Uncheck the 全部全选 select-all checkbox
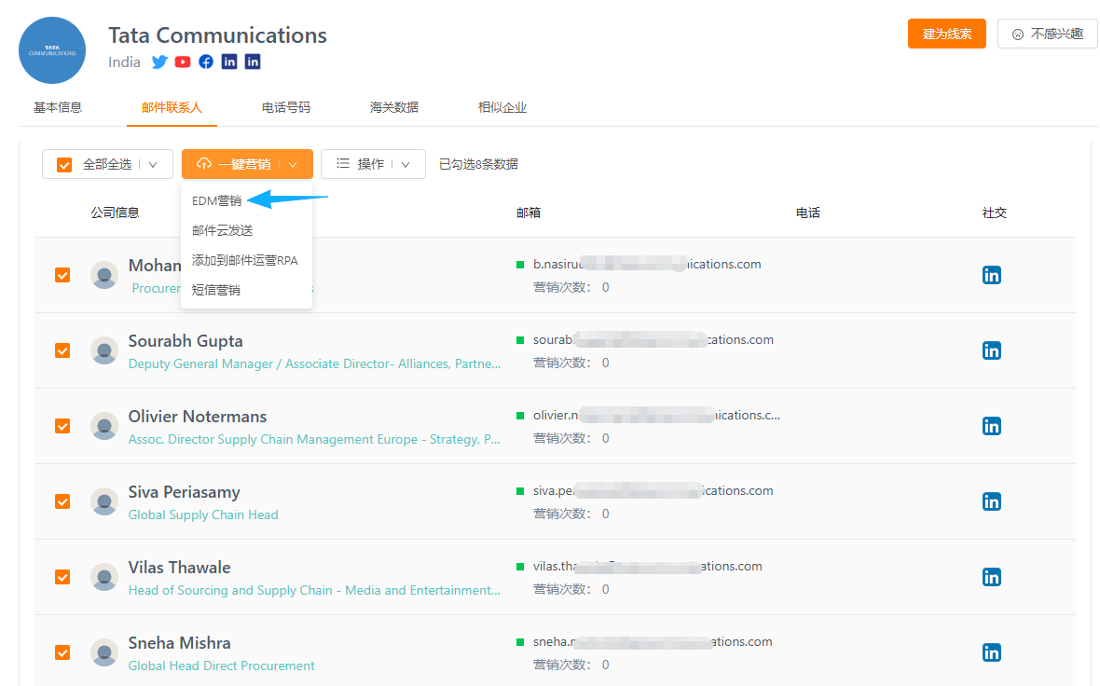This screenshot has height=686, width=1100. pos(63,165)
